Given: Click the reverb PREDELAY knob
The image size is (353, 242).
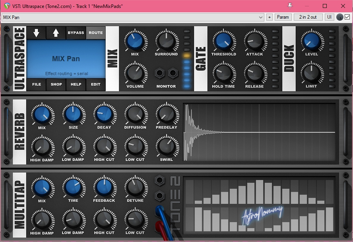Looking at the screenshot, I should pos(167,114).
